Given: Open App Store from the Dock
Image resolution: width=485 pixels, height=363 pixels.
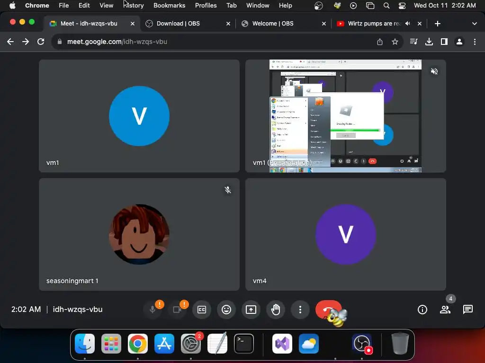Looking at the screenshot, I should click(x=164, y=344).
